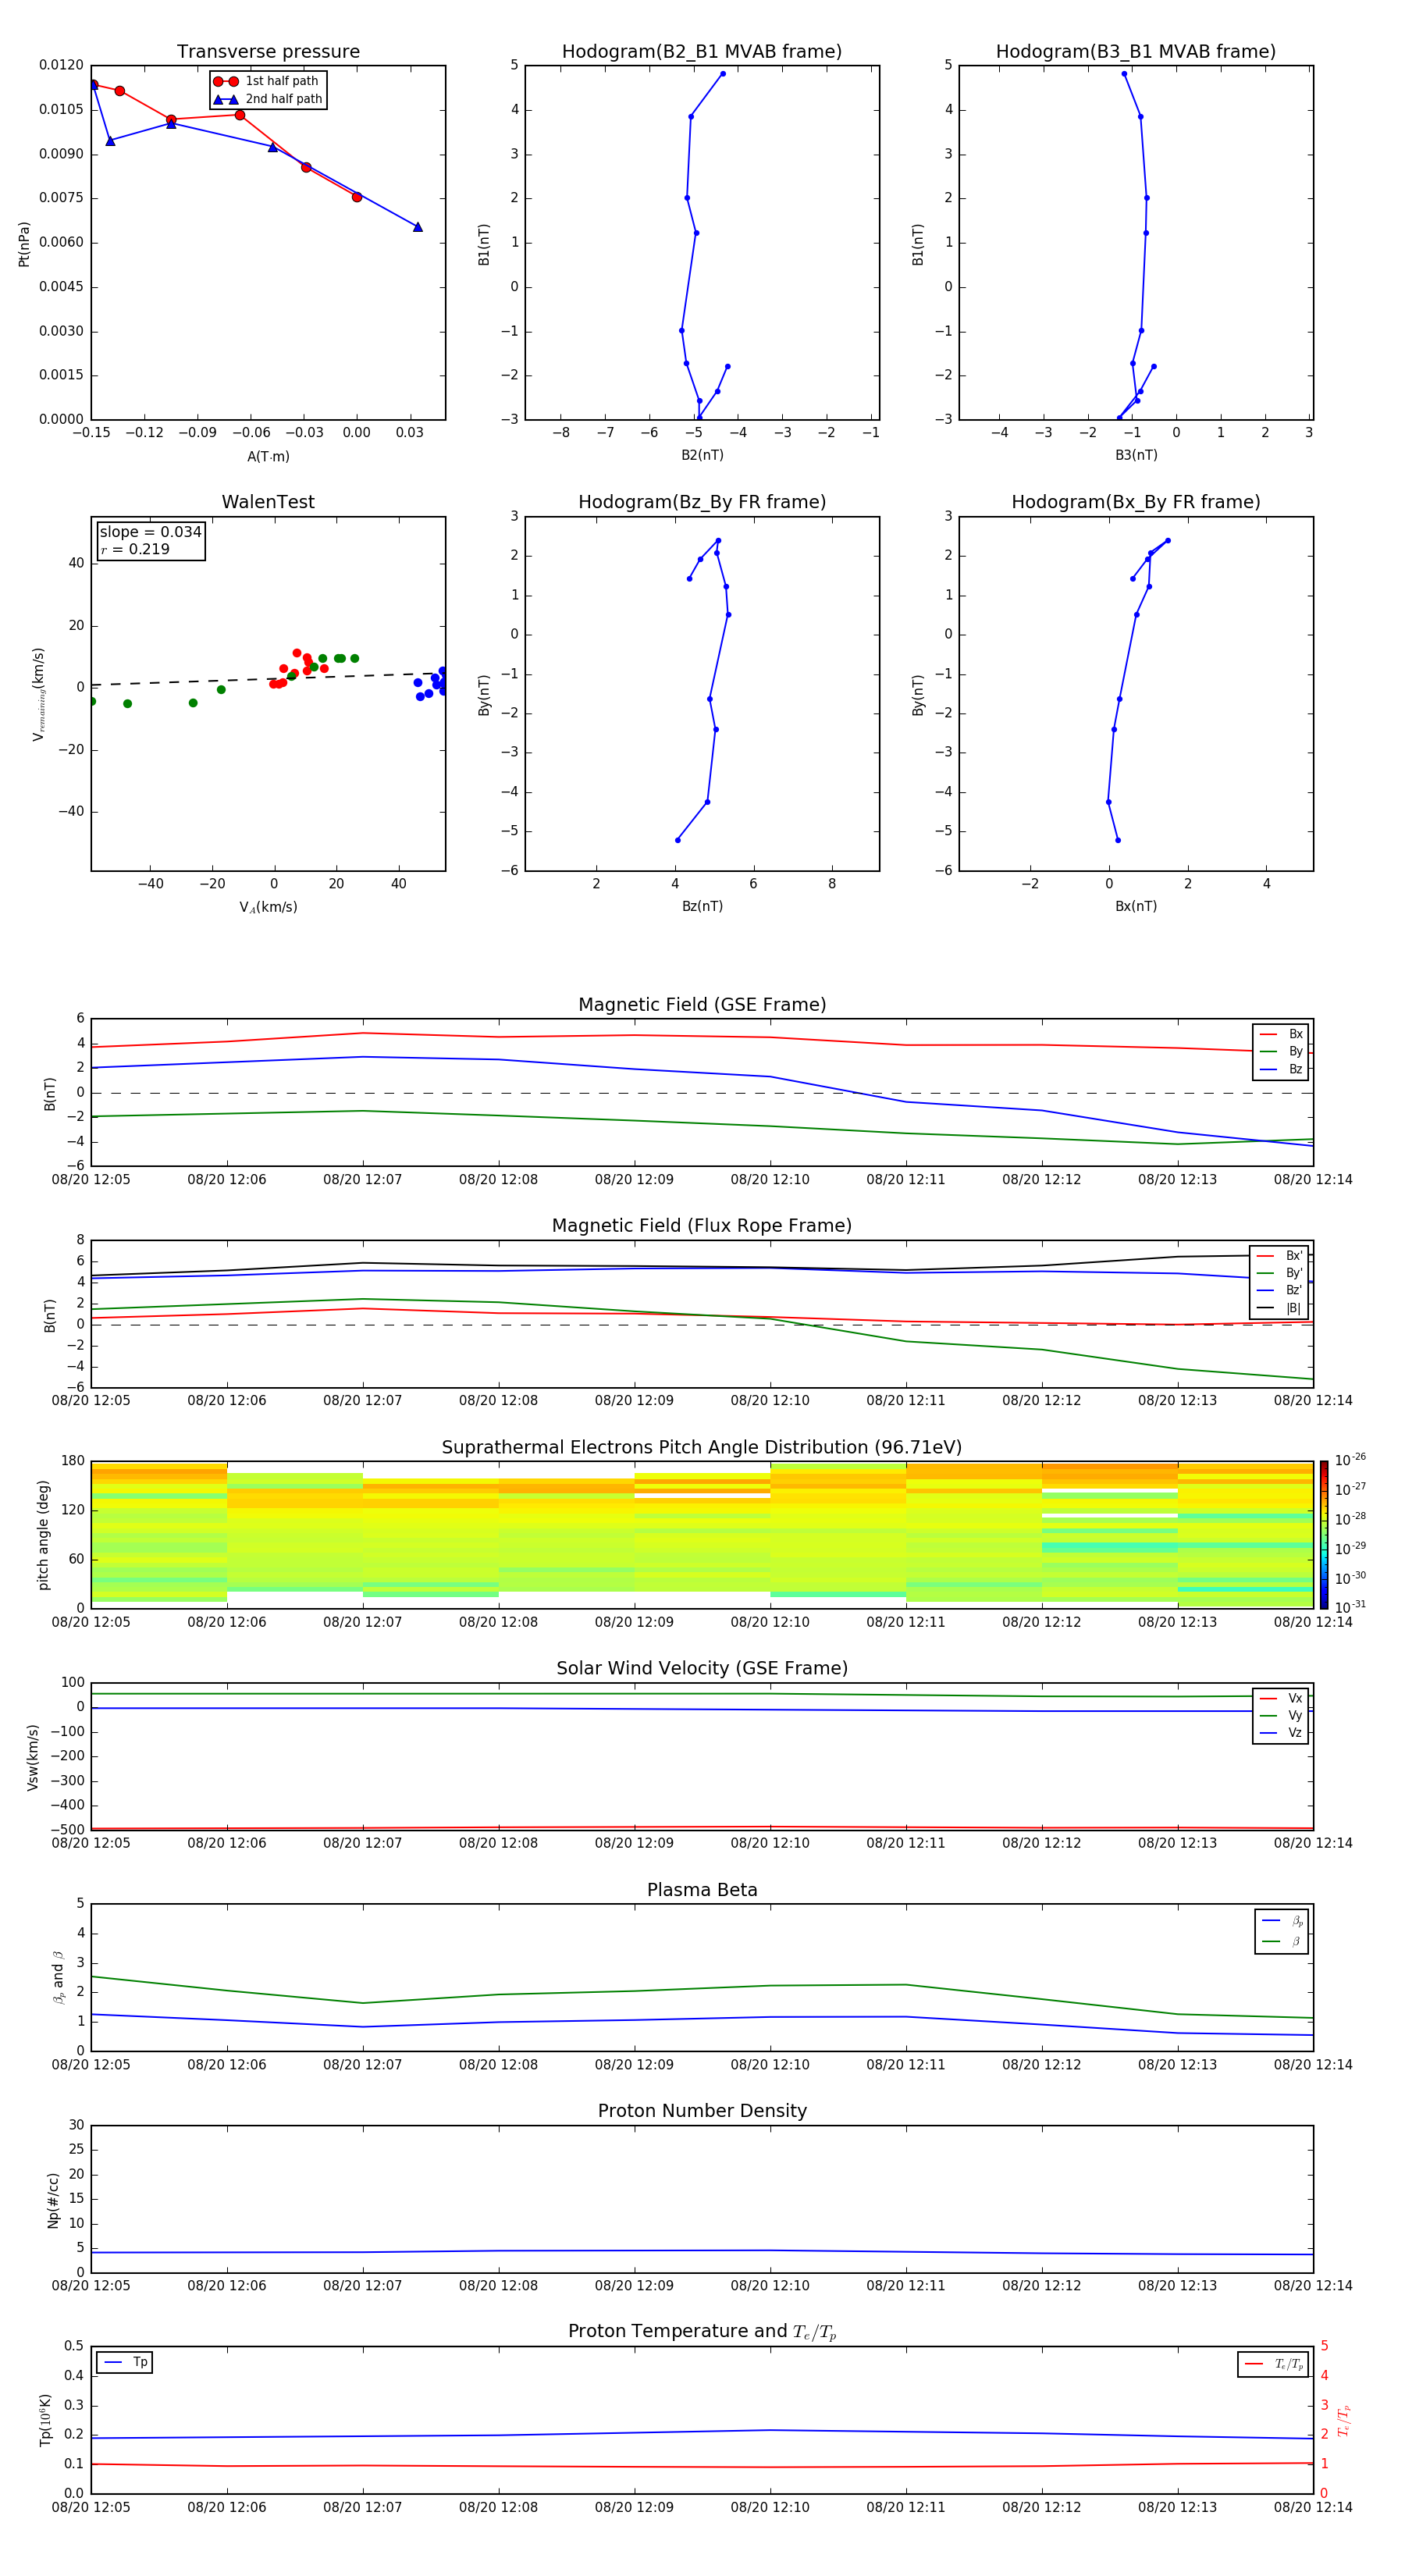
Task: Click 'Hodogram(B3_B1 MVAB frame)' title
Action: point(1136,51)
